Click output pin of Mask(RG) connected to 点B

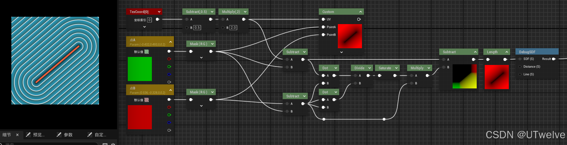[211, 99]
